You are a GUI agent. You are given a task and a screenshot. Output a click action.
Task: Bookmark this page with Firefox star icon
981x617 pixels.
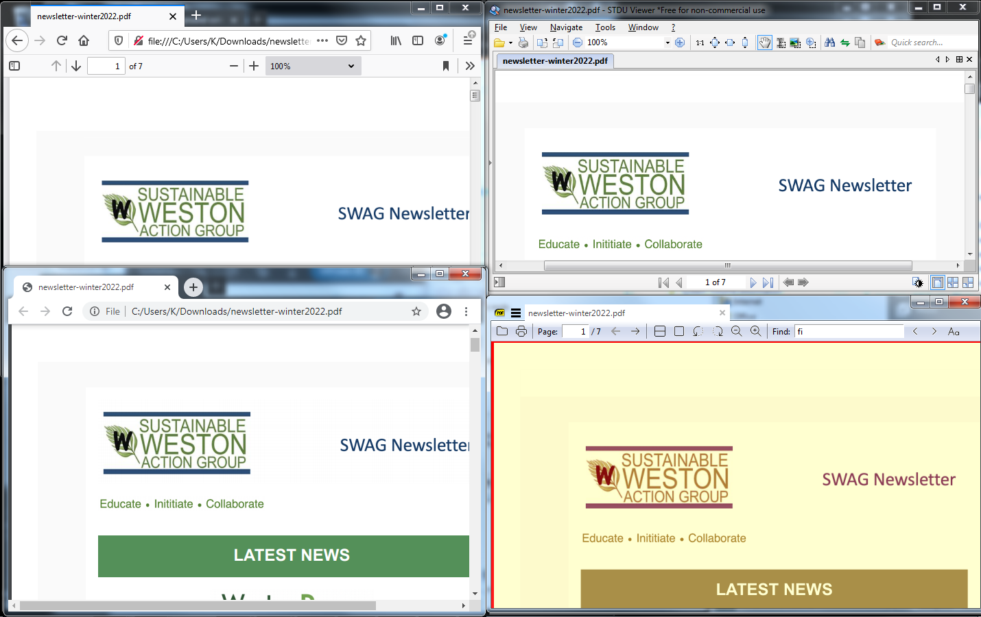(361, 40)
